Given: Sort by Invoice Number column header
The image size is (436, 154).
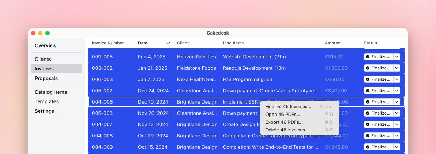Looking at the screenshot, I should 108,43.
